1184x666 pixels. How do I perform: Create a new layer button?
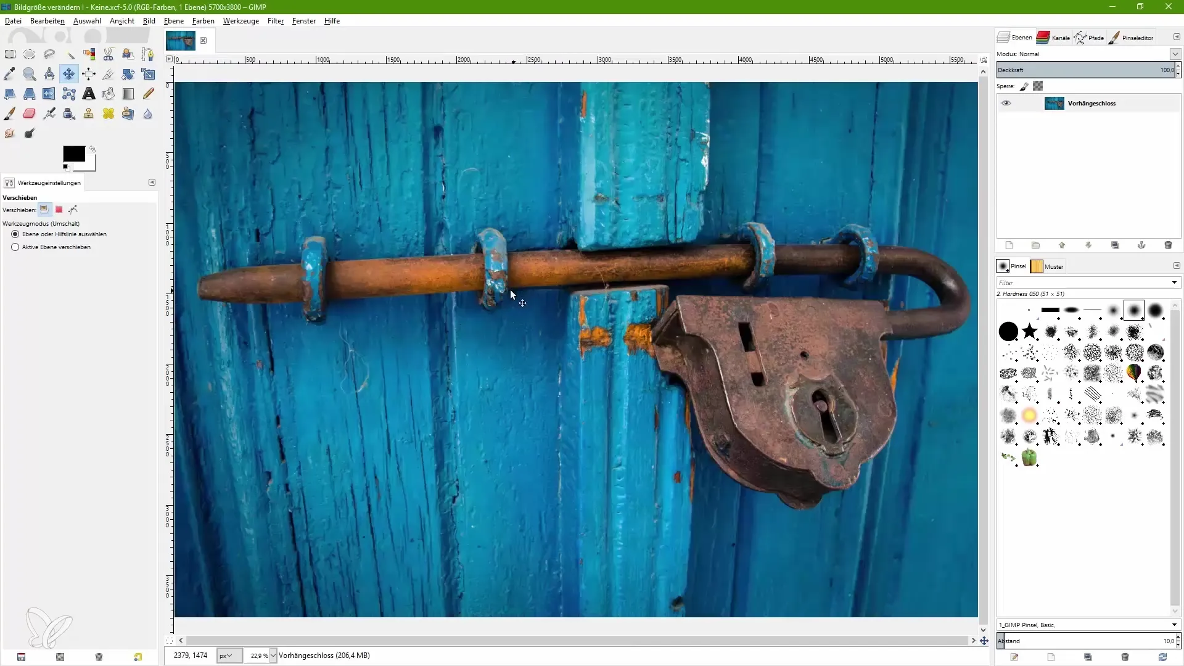(1009, 245)
